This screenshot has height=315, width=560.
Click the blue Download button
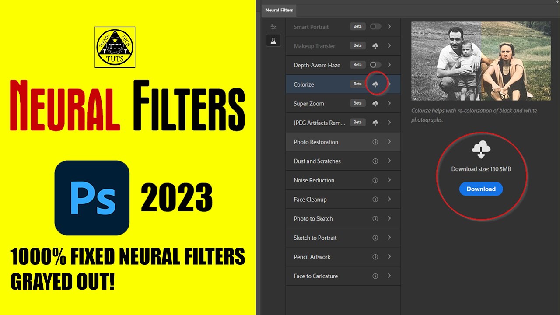[x=481, y=189]
